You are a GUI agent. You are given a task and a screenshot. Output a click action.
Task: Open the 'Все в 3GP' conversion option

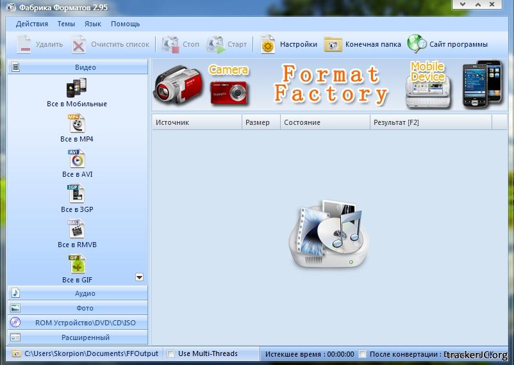pos(76,194)
